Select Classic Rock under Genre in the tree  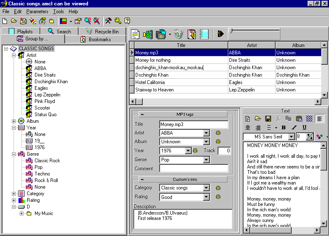tap(47, 161)
